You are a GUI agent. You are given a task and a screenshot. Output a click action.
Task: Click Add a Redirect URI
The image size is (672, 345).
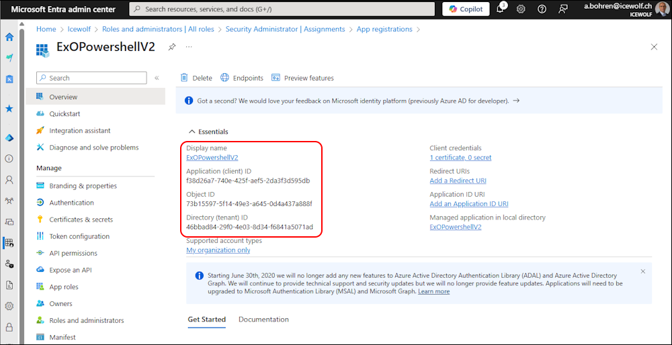pos(458,181)
